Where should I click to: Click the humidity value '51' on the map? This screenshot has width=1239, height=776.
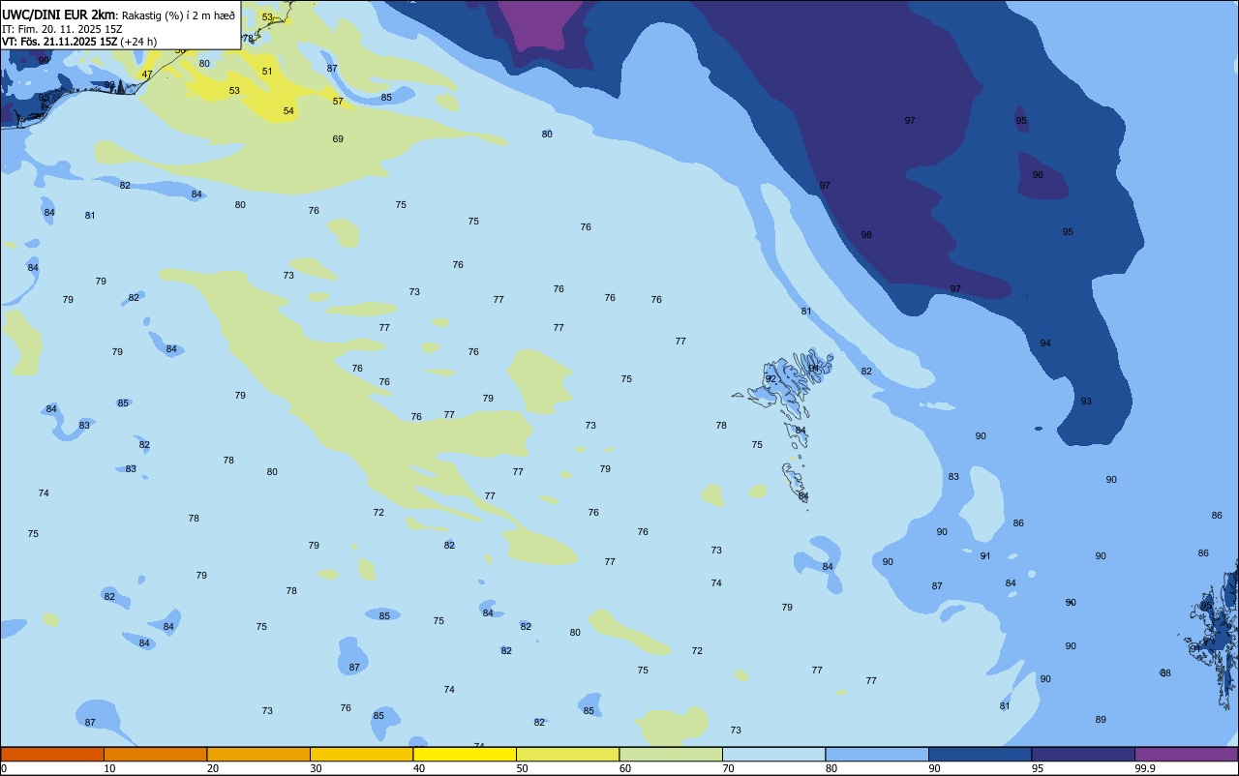[x=267, y=72]
